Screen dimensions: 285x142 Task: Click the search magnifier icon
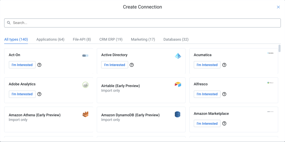[9, 23]
